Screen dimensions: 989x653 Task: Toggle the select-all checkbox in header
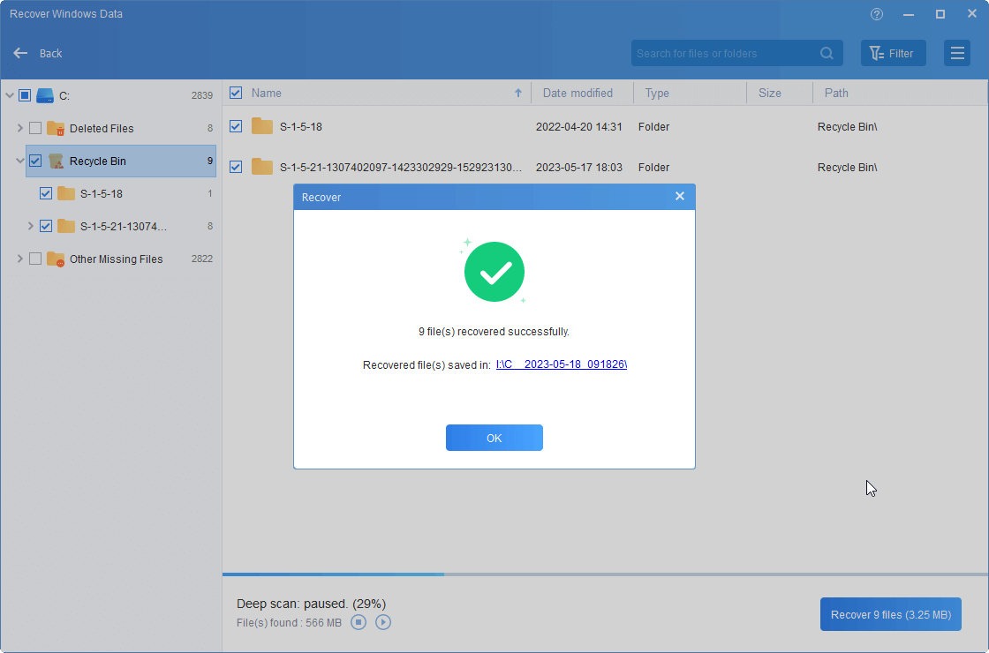click(236, 93)
